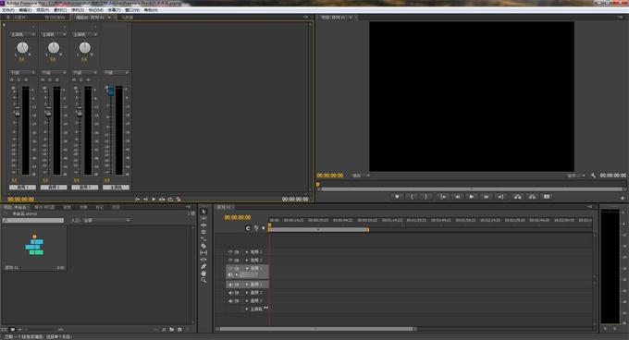Open the Window menu (窗口)
This screenshot has height=340, width=629.
[x=132, y=9]
